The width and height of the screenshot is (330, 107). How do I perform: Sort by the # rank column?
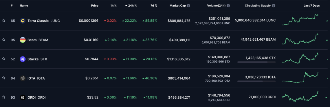click(12, 6)
